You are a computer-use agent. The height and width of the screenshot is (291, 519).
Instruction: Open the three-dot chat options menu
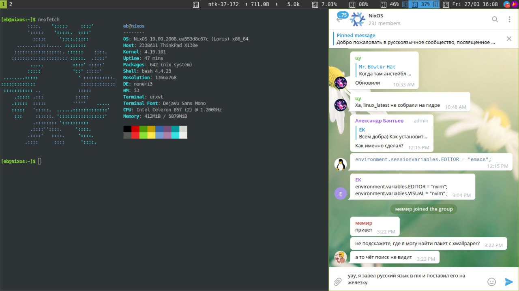(x=509, y=19)
